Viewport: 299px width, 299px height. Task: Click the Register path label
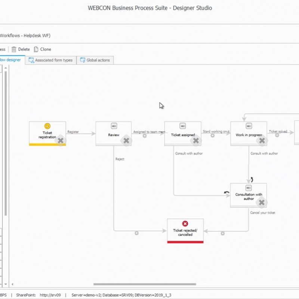point(73,132)
